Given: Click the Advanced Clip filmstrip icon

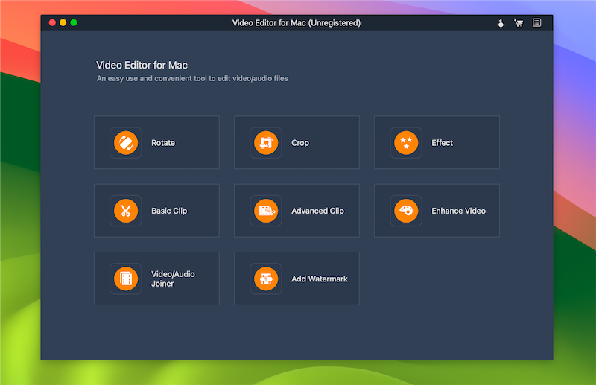Looking at the screenshot, I should pyautogui.click(x=266, y=211).
